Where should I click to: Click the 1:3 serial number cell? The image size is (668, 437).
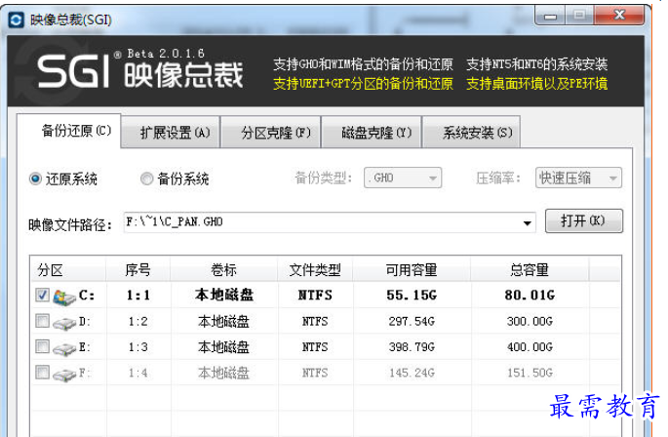click(138, 347)
